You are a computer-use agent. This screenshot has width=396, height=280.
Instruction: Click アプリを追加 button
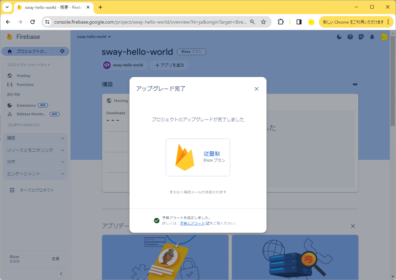[169, 65]
